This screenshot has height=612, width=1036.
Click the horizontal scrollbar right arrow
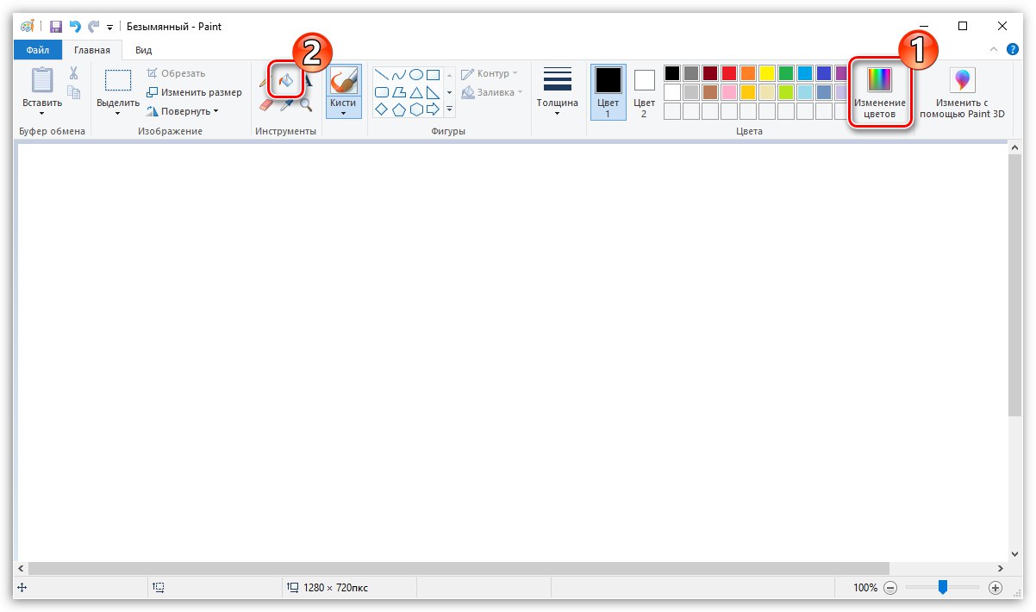coord(1001,568)
